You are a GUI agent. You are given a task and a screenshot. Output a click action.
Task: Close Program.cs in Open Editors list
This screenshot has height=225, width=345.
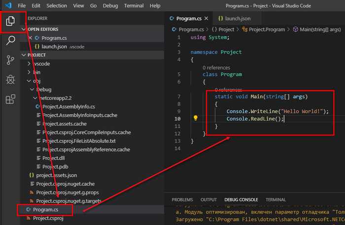(x=30, y=38)
